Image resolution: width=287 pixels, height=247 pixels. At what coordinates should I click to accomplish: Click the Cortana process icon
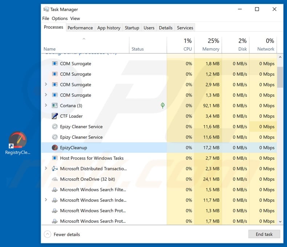coord(55,106)
